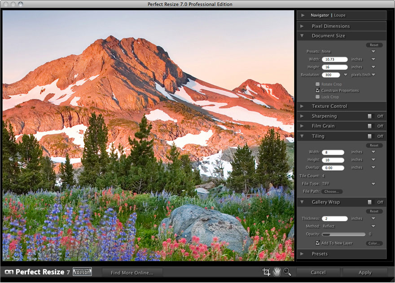Screen dimensions: 395x283
Task: Expand the Sharpening section triangle
Action: point(302,116)
